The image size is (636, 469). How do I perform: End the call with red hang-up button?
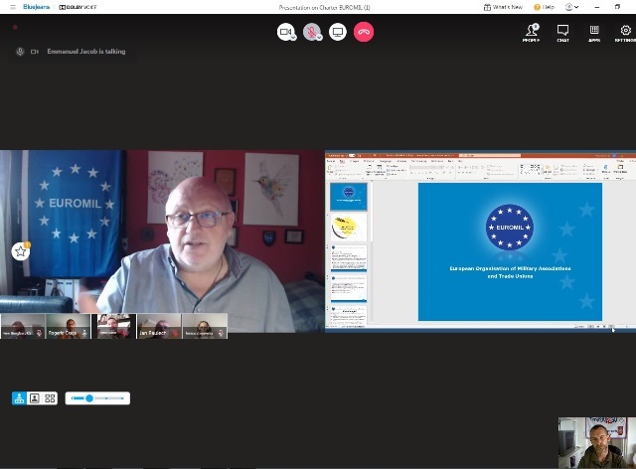364,32
